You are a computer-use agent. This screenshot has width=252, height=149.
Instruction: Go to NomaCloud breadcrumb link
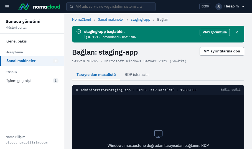(82, 20)
